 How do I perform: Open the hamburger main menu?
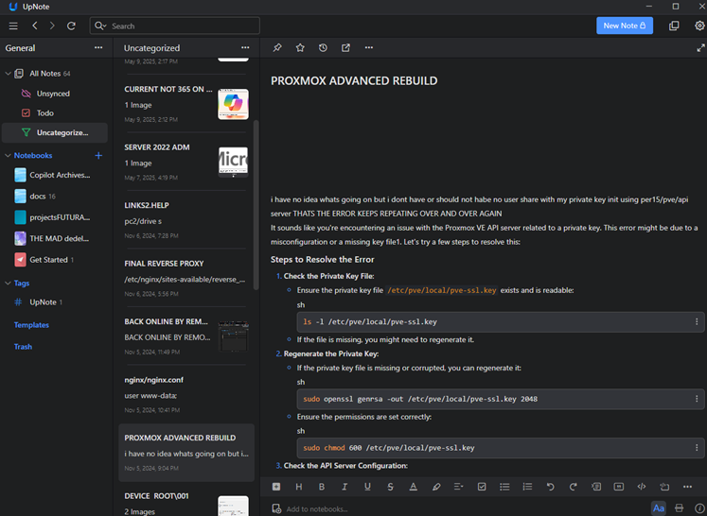[x=13, y=26]
